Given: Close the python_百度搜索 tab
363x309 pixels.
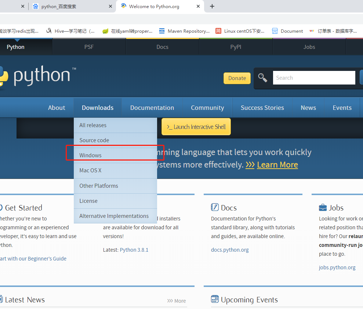Looking at the screenshot, I should (110, 6).
